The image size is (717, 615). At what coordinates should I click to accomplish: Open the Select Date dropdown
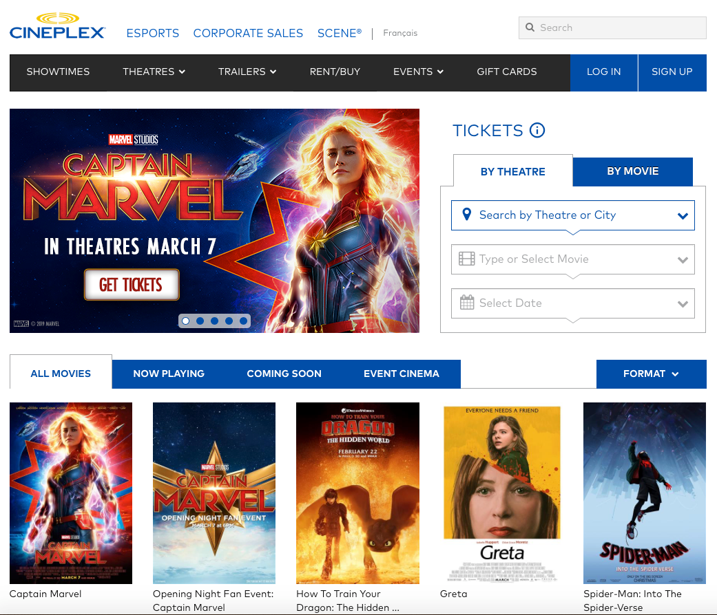click(x=573, y=303)
